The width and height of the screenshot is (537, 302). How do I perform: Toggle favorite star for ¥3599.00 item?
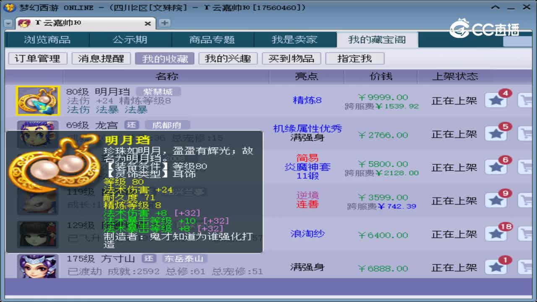[496, 201]
